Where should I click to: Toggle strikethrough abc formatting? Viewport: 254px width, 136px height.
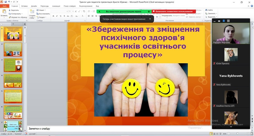point(68,16)
